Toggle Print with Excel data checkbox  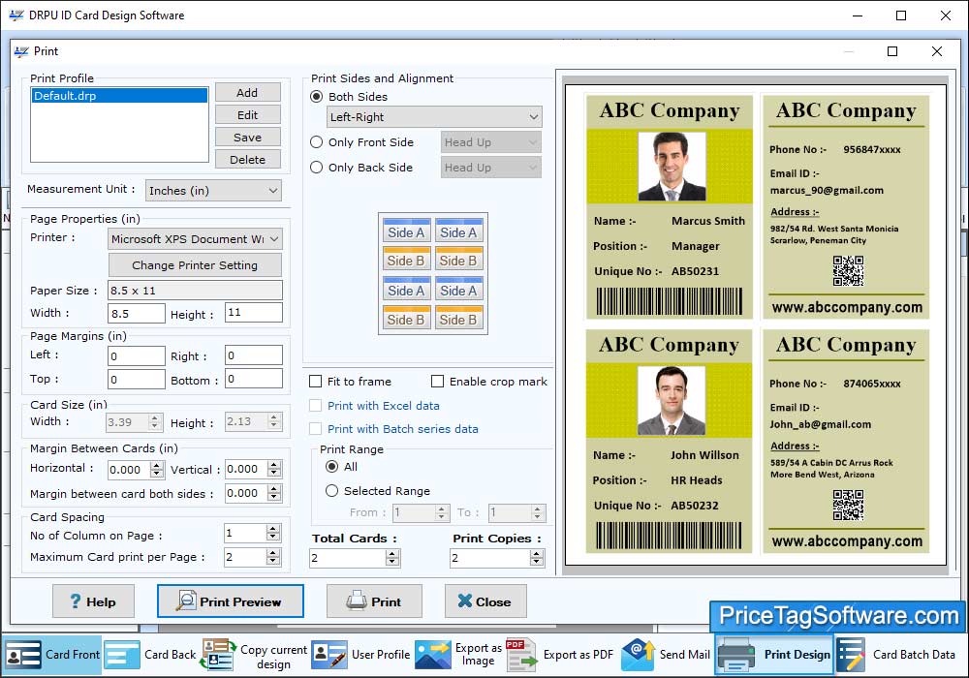pyautogui.click(x=315, y=406)
